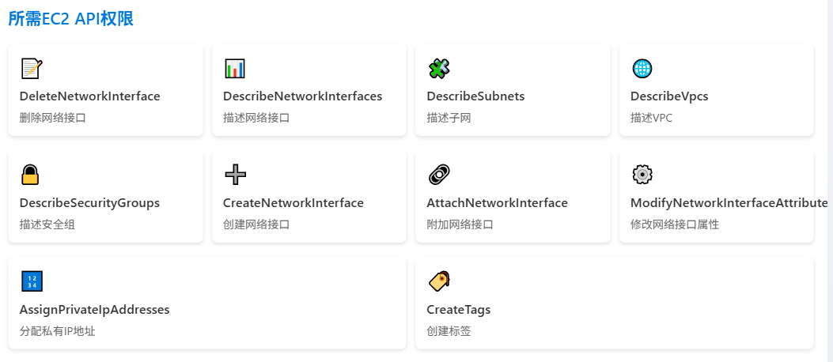Click the DescribeSecurityGroups title text
833x362 pixels.
[x=89, y=203]
